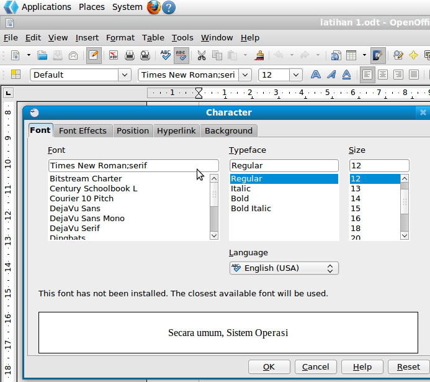Click the Italic formatting icon
Screen dimensions: 430x382
point(331,75)
